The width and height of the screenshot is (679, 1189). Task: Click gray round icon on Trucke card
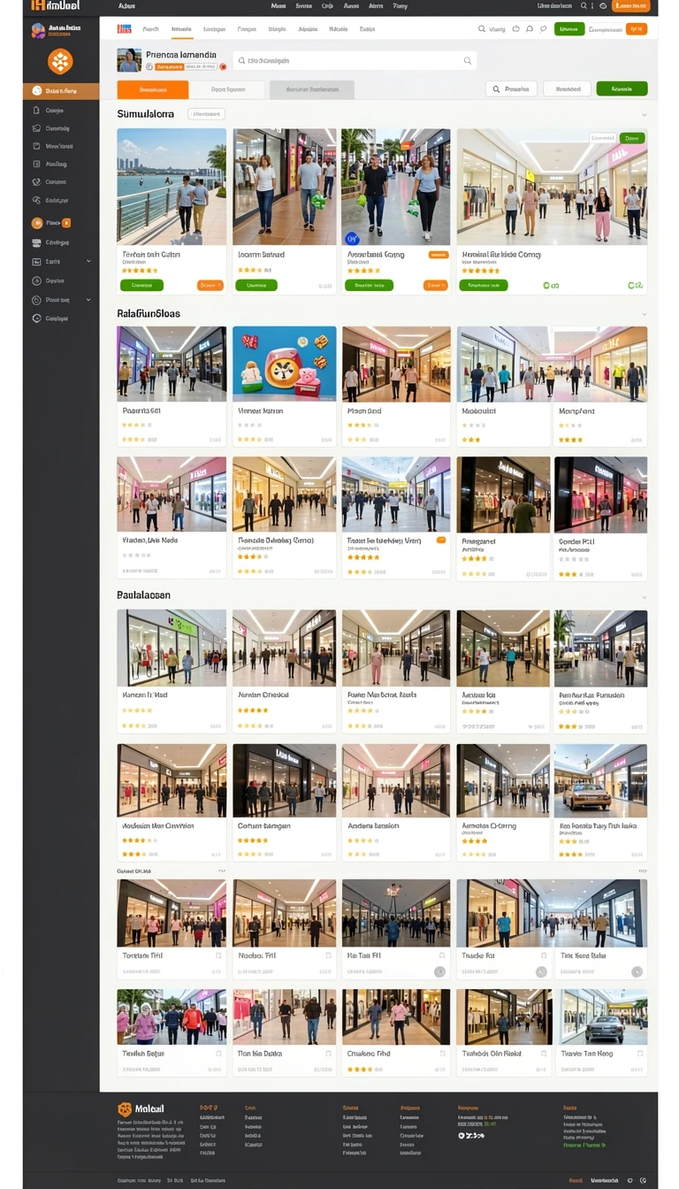(542, 971)
